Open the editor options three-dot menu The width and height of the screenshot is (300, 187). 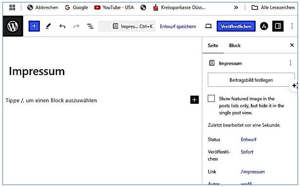click(292, 26)
